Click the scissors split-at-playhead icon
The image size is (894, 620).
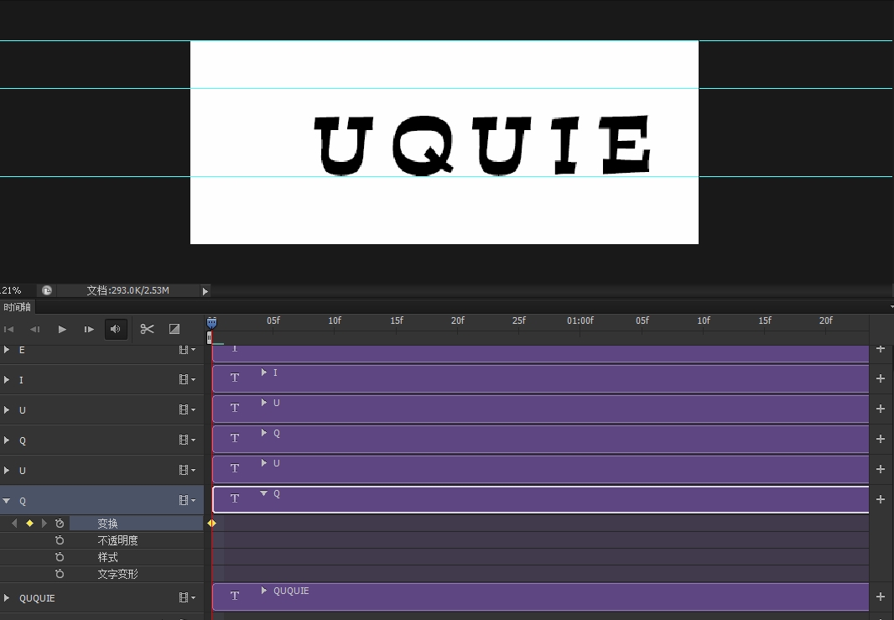[x=147, y=329]
